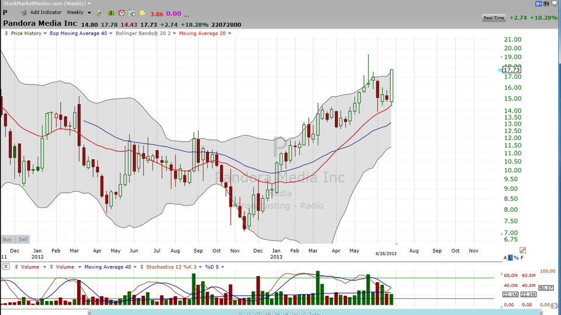Viewport: 561px width, 315px height.
Task: Click the 22072800 volume value
Action: pyautogui.click(x=226, y=24)
